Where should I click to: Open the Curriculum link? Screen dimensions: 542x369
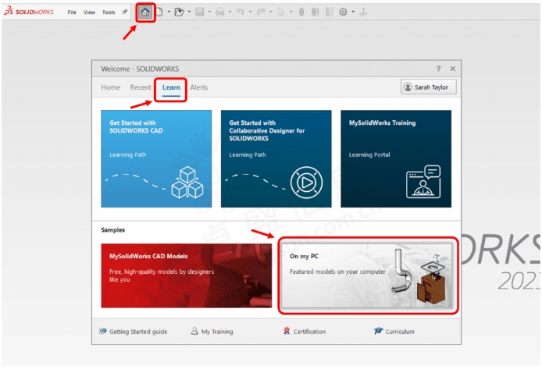tap(394, 332)
